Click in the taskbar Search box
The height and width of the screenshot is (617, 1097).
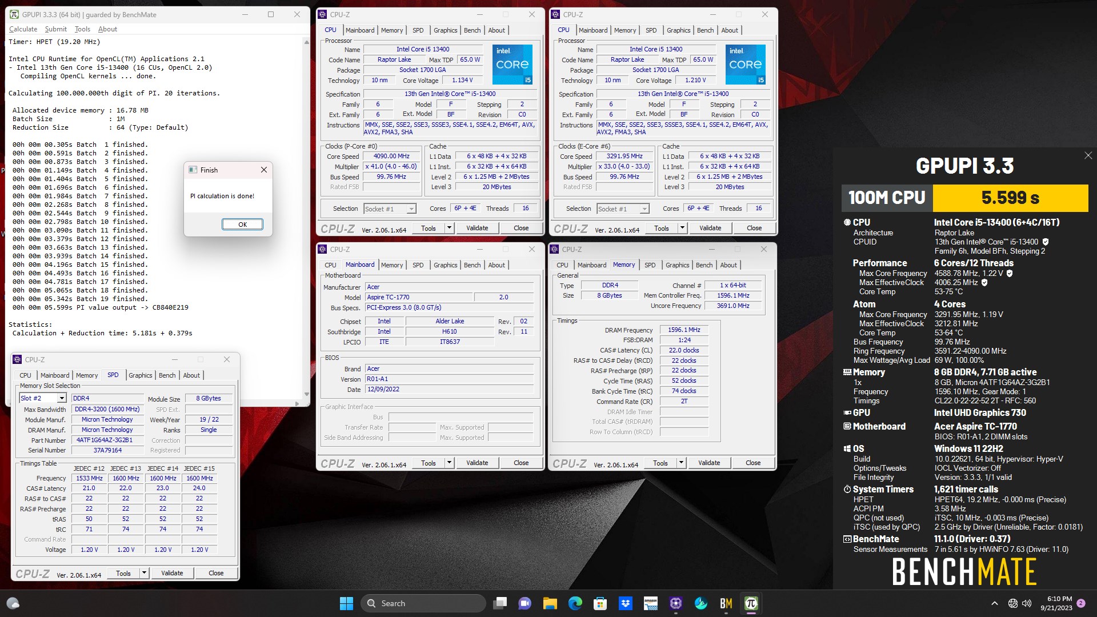423,603
